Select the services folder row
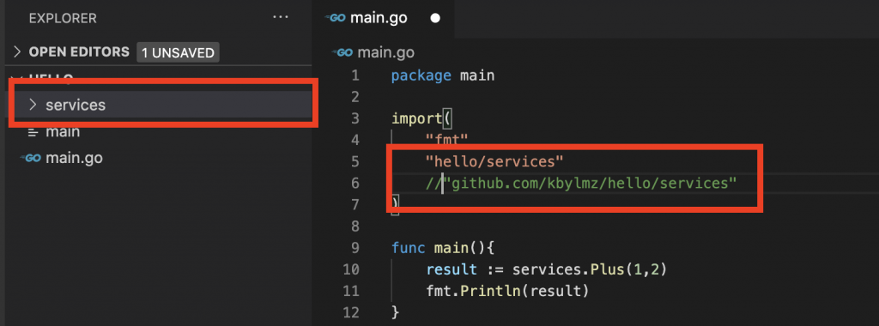This screenshot has width=879, height=326. coord(162,105)
